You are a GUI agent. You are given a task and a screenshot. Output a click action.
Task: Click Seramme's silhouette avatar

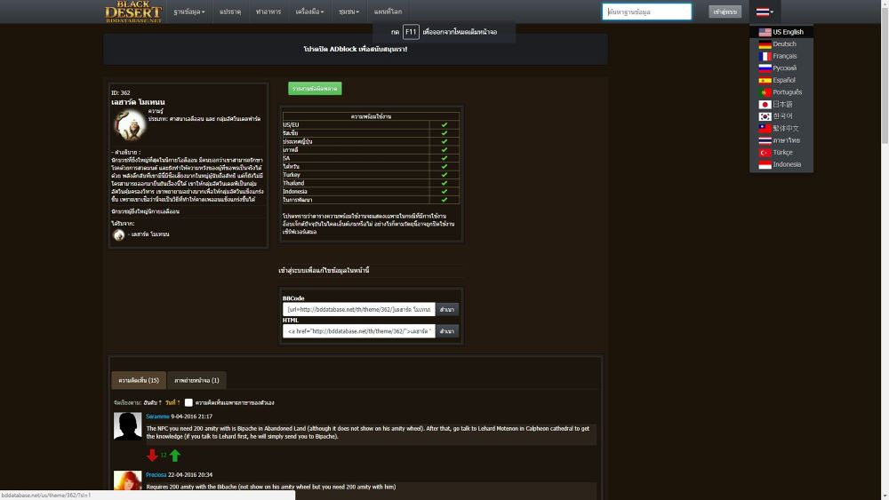click(128, 426)
